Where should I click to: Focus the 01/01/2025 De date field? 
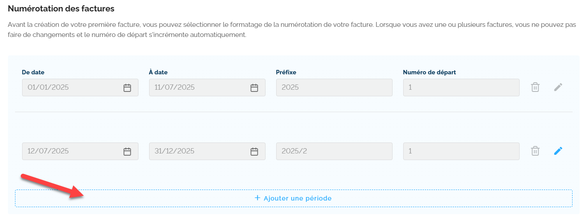pos(71,88)
